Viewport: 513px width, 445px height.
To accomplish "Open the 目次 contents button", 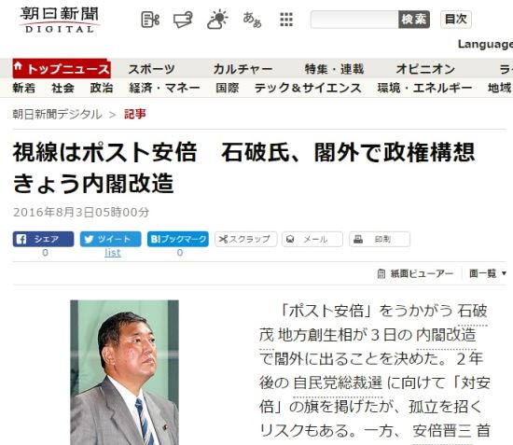I will pyautogui.click(x=456, y=20).
